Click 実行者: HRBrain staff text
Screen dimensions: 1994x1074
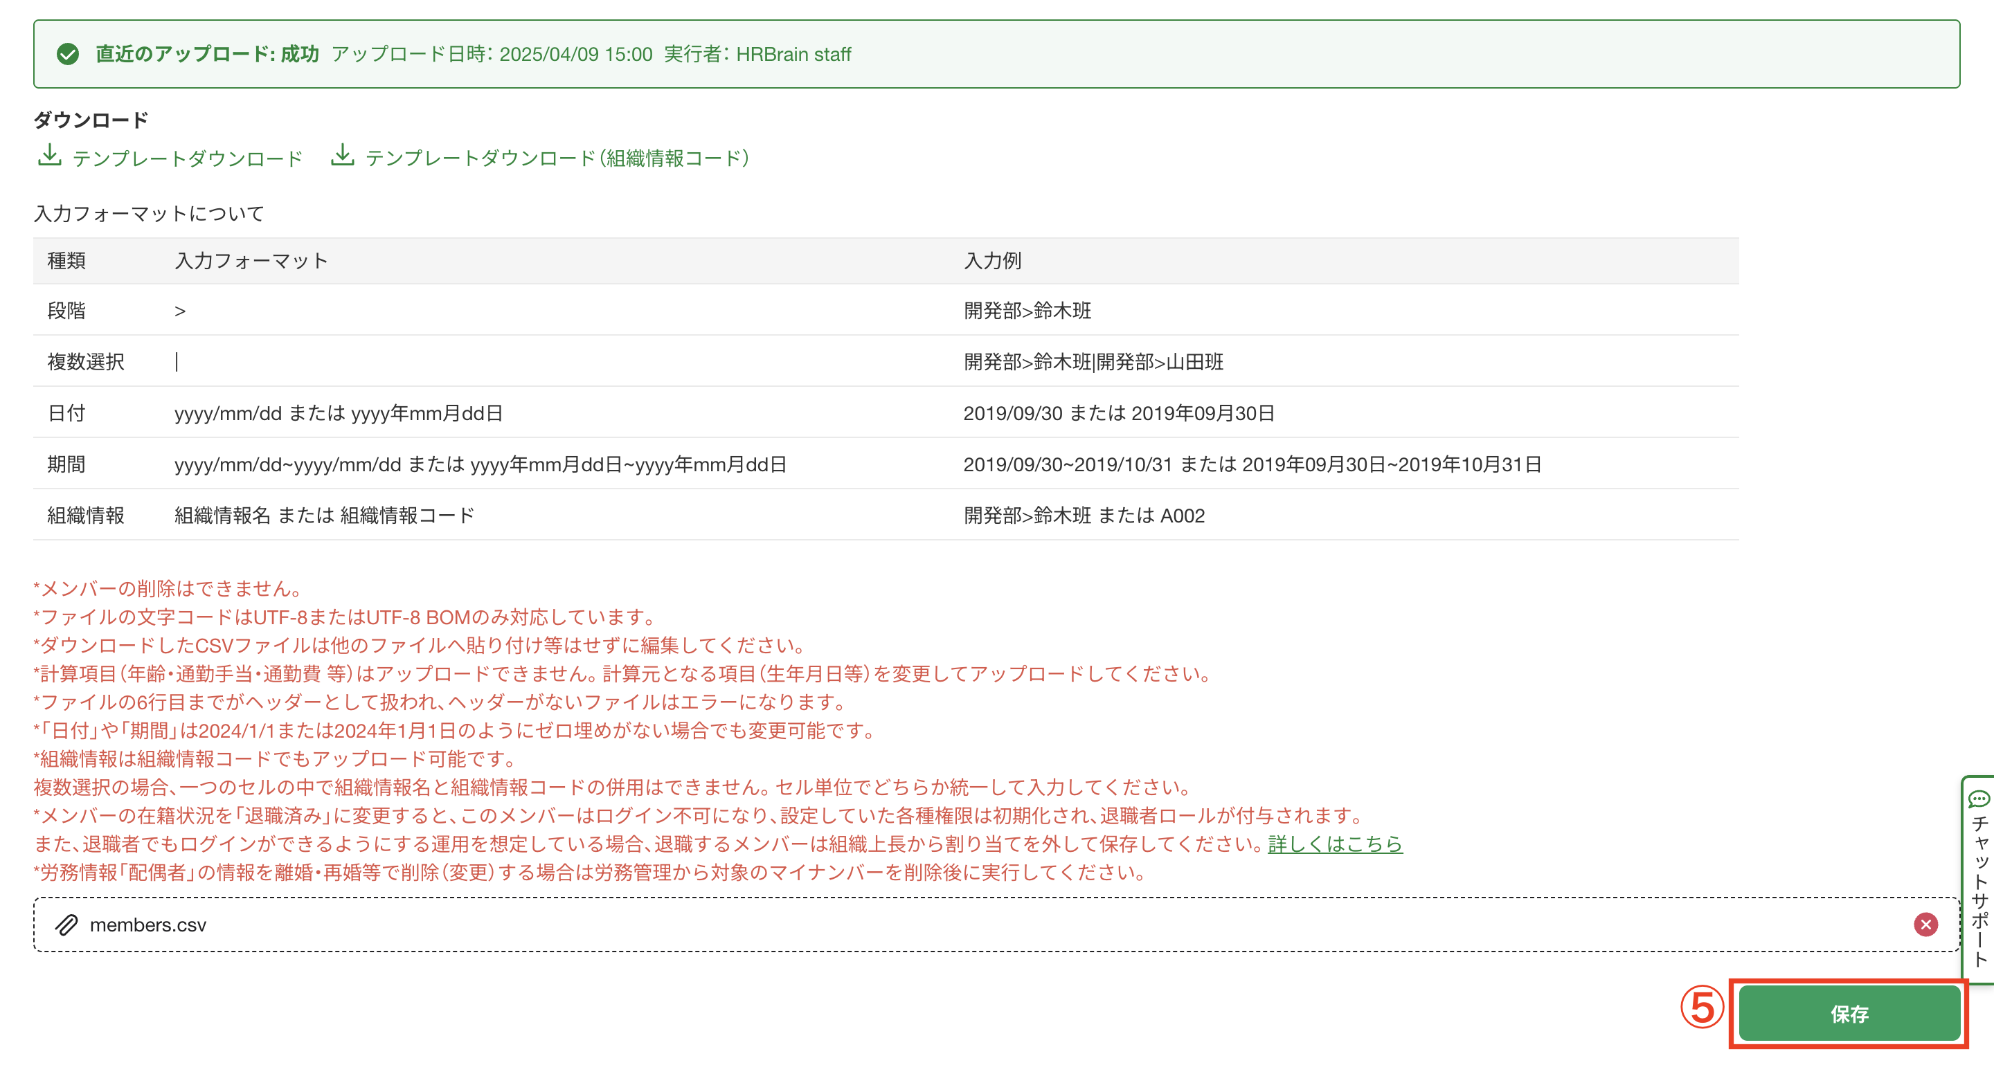[757, 54]
